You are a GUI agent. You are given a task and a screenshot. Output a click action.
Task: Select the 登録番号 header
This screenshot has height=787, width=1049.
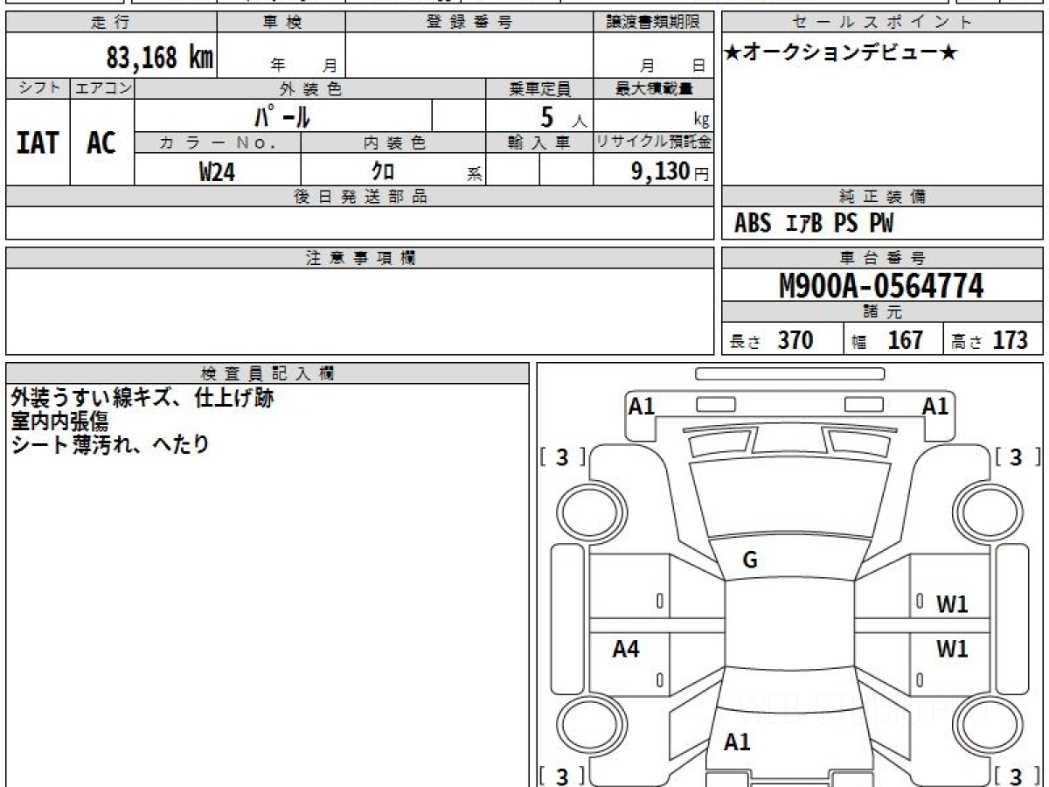[x=469, y=23]
